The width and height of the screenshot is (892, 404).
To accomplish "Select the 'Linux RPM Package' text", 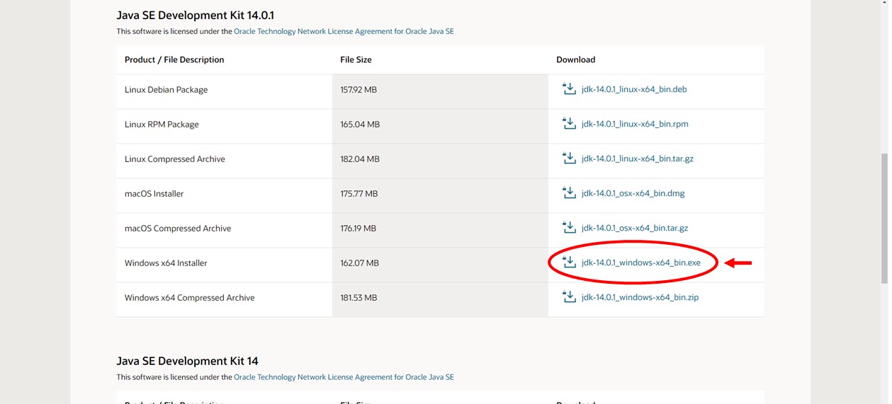I will pyautogui.click(x=162, y=125).
